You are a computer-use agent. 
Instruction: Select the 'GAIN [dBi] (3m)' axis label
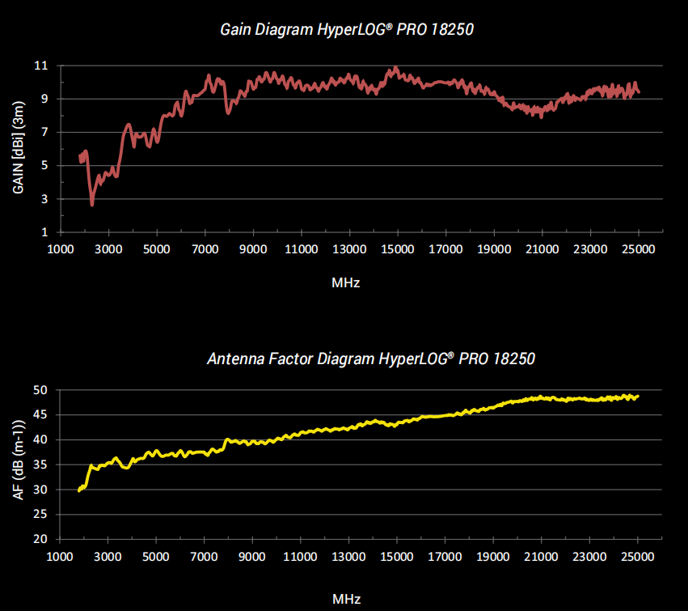[19, 147]
